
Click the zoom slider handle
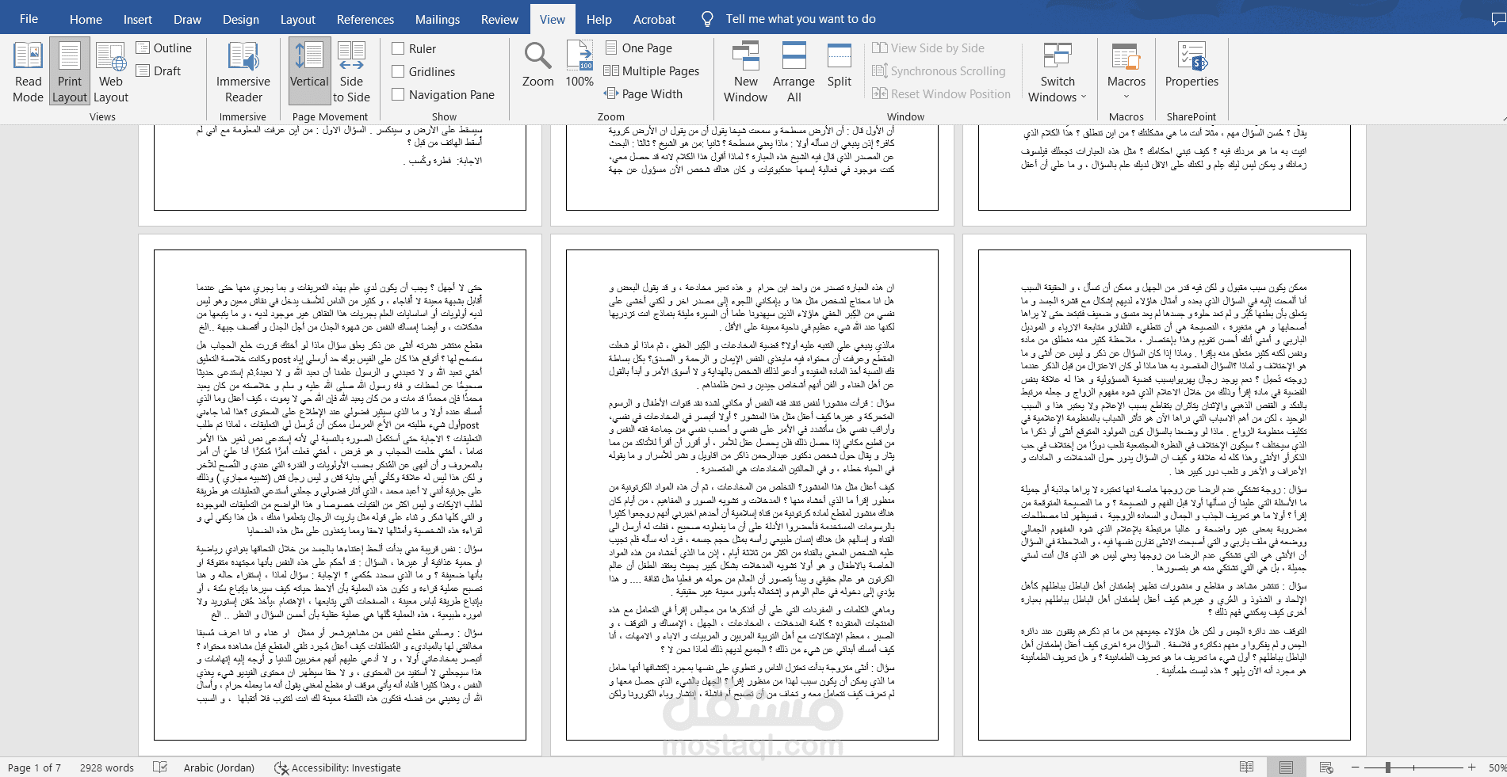[1388, 767]
